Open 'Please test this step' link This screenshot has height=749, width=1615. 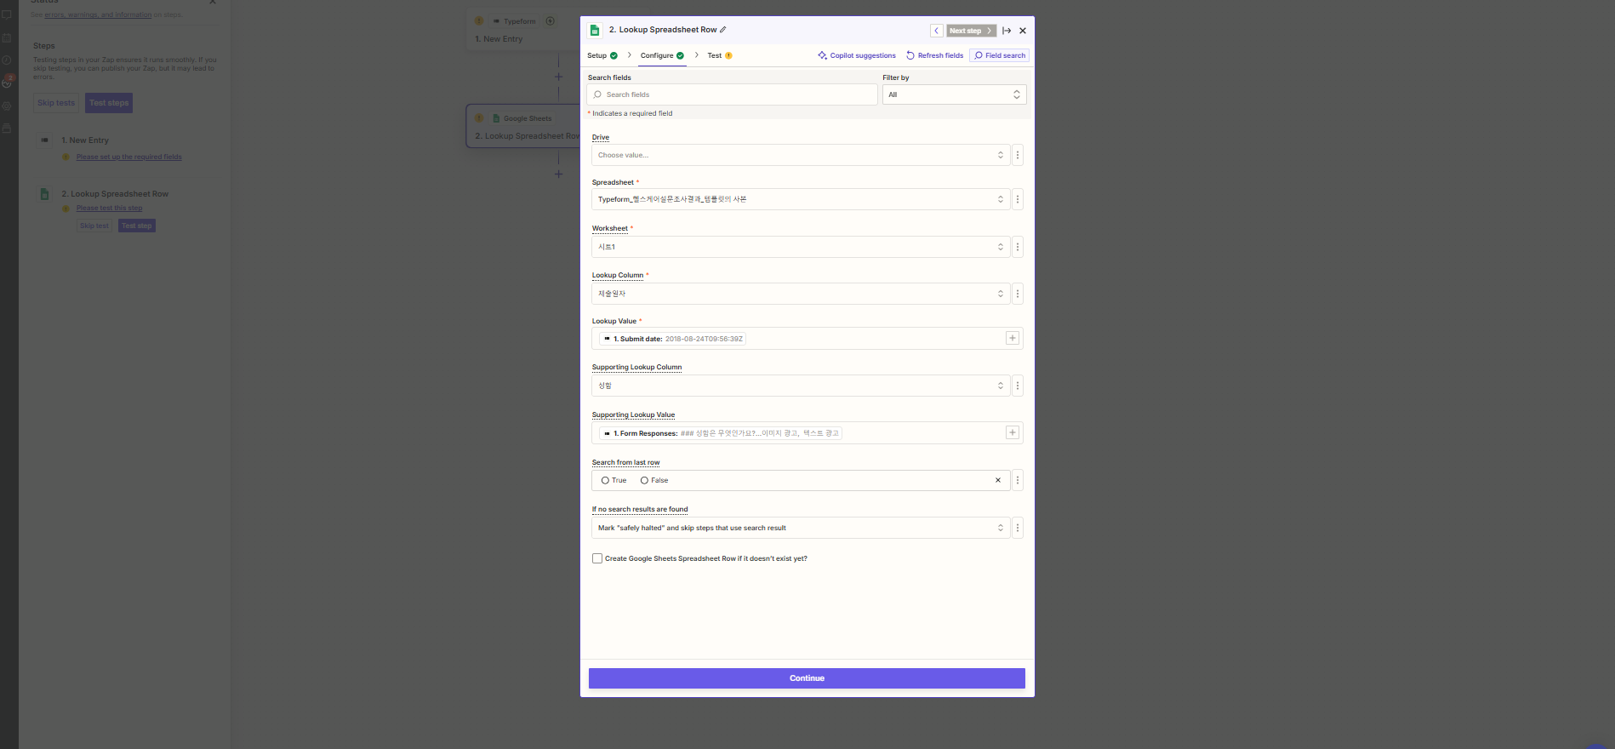pos(110,208)
